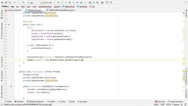Collapse ClientClass fold at line 216
The height and width of the screenshot is (106, 188).
pyautogui.click(x=14, y=72)
